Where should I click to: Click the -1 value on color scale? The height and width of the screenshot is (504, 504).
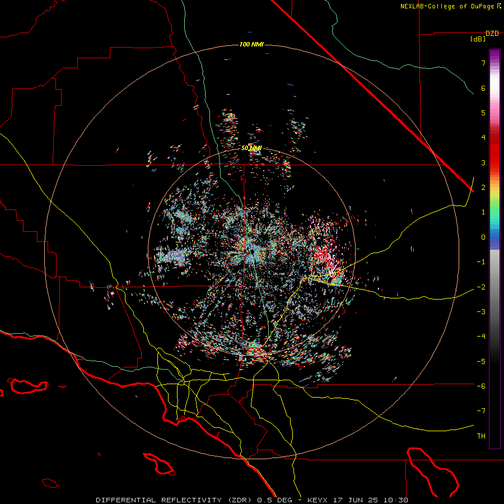coord(481,262)
